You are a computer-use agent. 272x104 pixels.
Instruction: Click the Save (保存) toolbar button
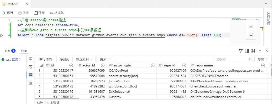click(39, 13)
